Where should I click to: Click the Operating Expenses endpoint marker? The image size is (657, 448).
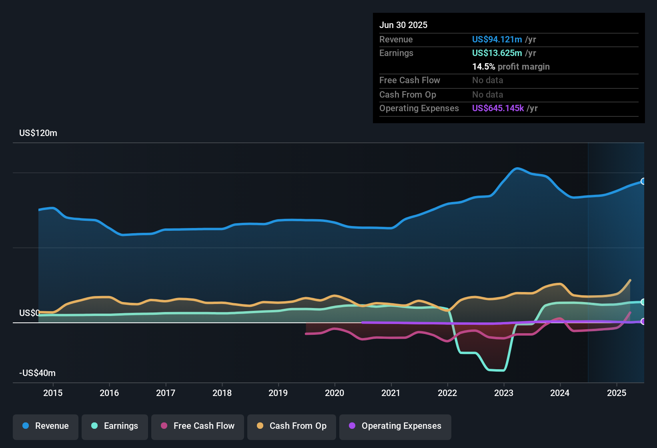pos(643,322)
